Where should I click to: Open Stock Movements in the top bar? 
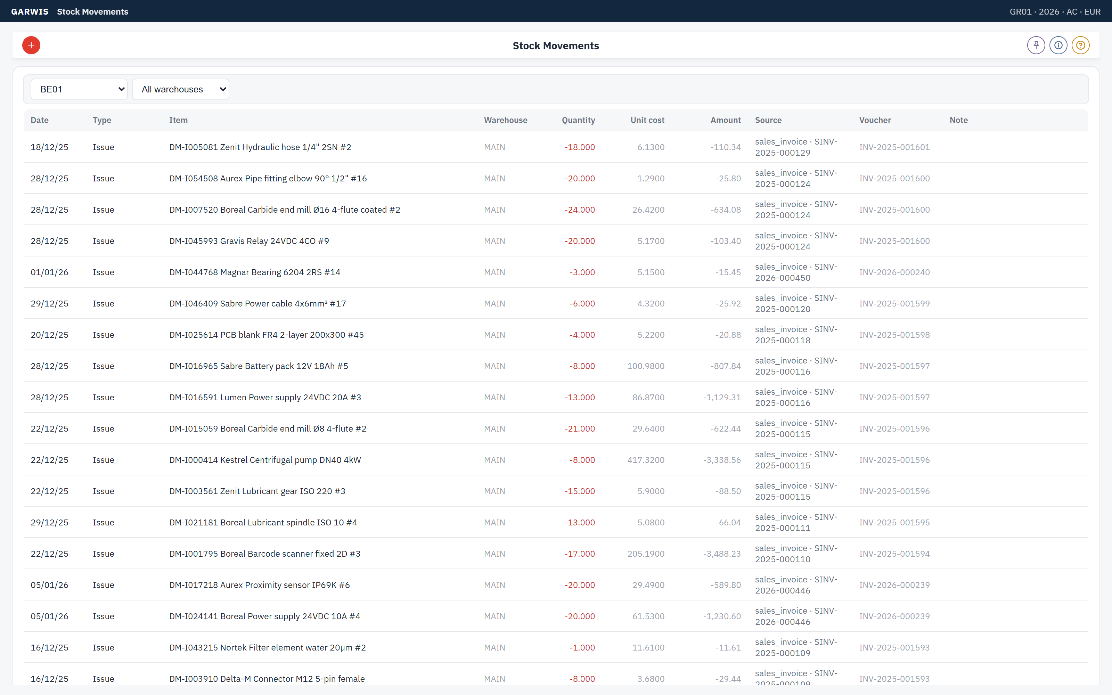[x=92, y=11]
